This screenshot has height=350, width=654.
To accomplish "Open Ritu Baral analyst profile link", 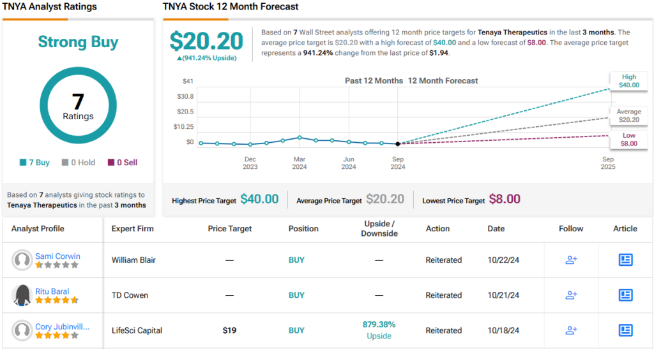I will [x=52, y=291].
